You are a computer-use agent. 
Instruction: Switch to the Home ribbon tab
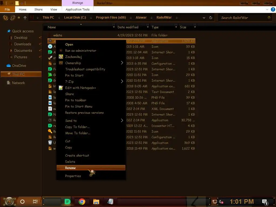[x=23, y=9]
